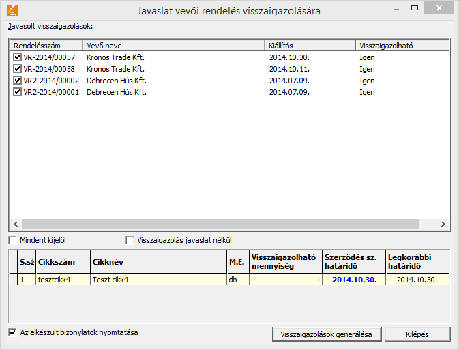This screenshot has height=350, width=459.
Task: Select order text VR2-2014/00001
Action: click(x=51, y=92)
